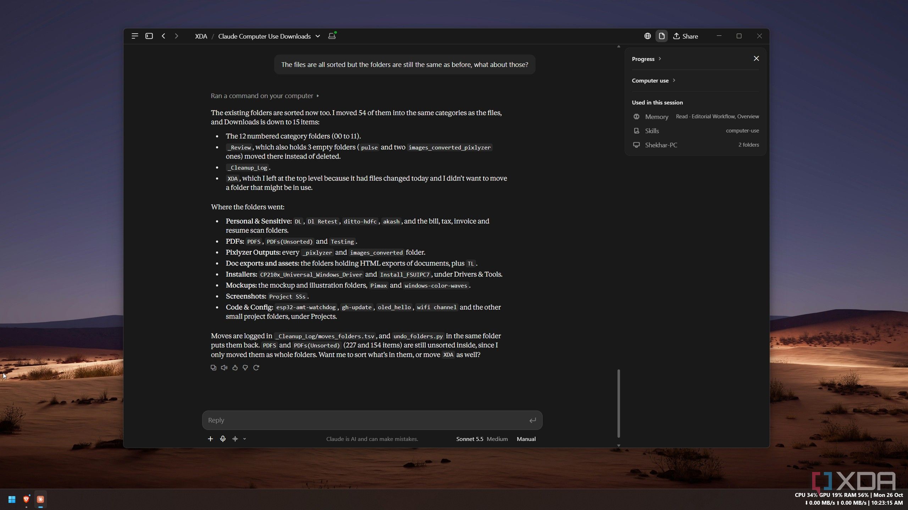The image size is (908, 510).
Task: Navigate to the XDA project breadcrumb
Action: click(x=201, y=36)
